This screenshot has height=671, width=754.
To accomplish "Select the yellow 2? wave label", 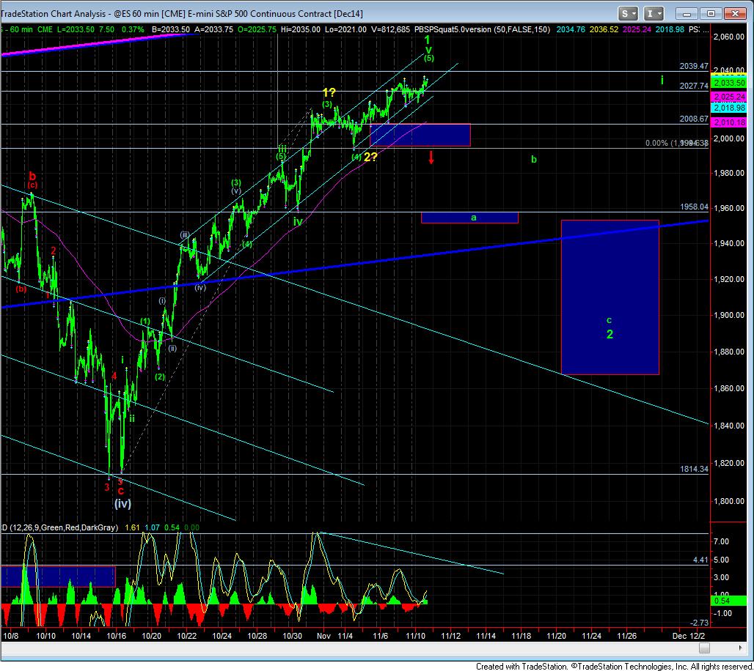I will pos(370,157).
